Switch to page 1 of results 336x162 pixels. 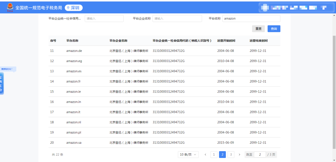214,155
